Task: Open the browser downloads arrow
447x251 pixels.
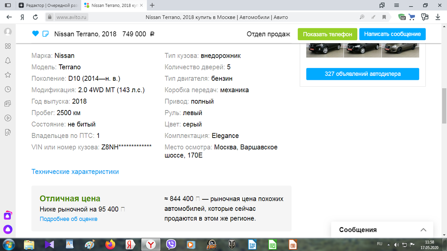Action: tap(438, 17)
